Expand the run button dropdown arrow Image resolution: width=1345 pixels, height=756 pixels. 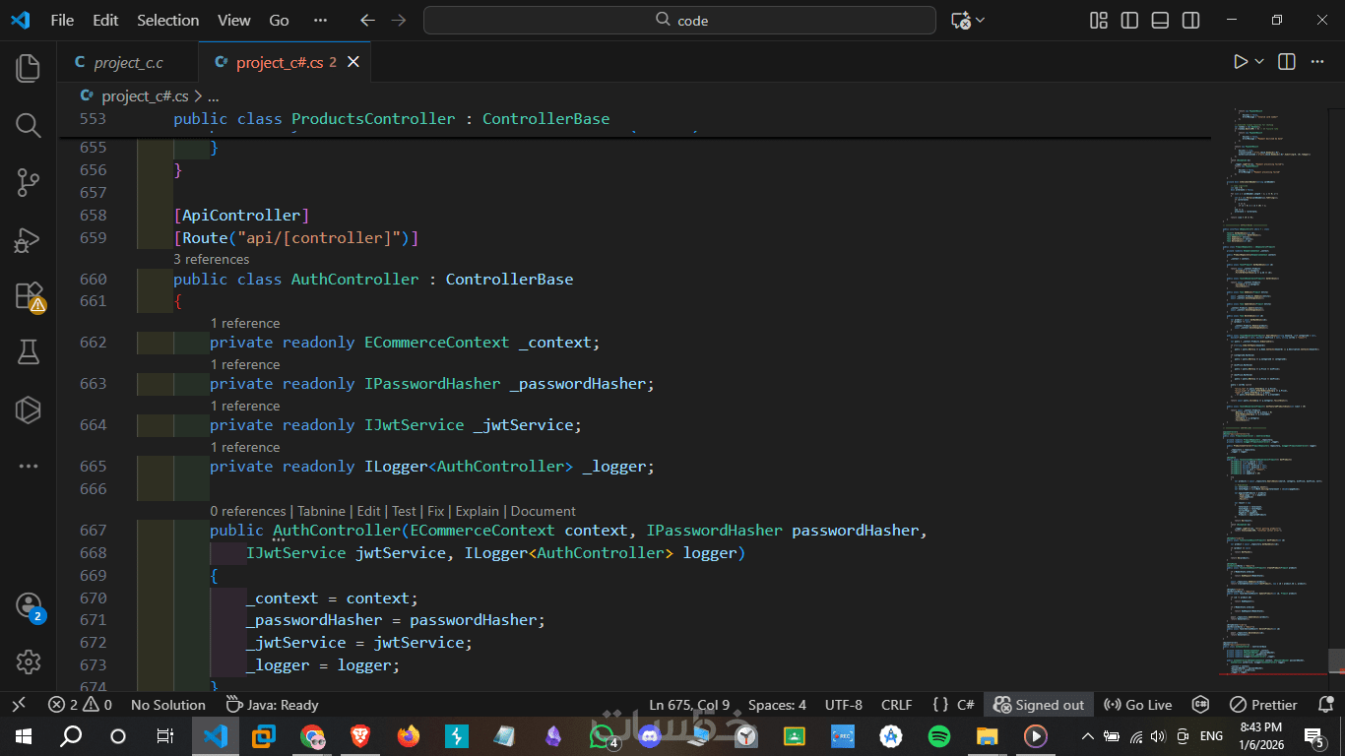[x=1259, y=62]
